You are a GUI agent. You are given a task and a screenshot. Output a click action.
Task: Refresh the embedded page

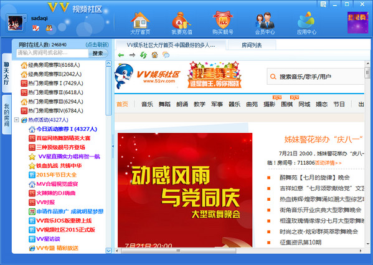[143, 55]
